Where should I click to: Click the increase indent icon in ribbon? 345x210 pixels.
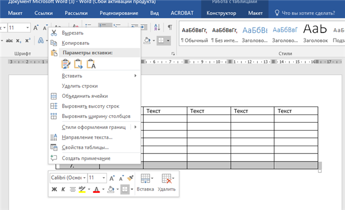(x=144, y=27)
